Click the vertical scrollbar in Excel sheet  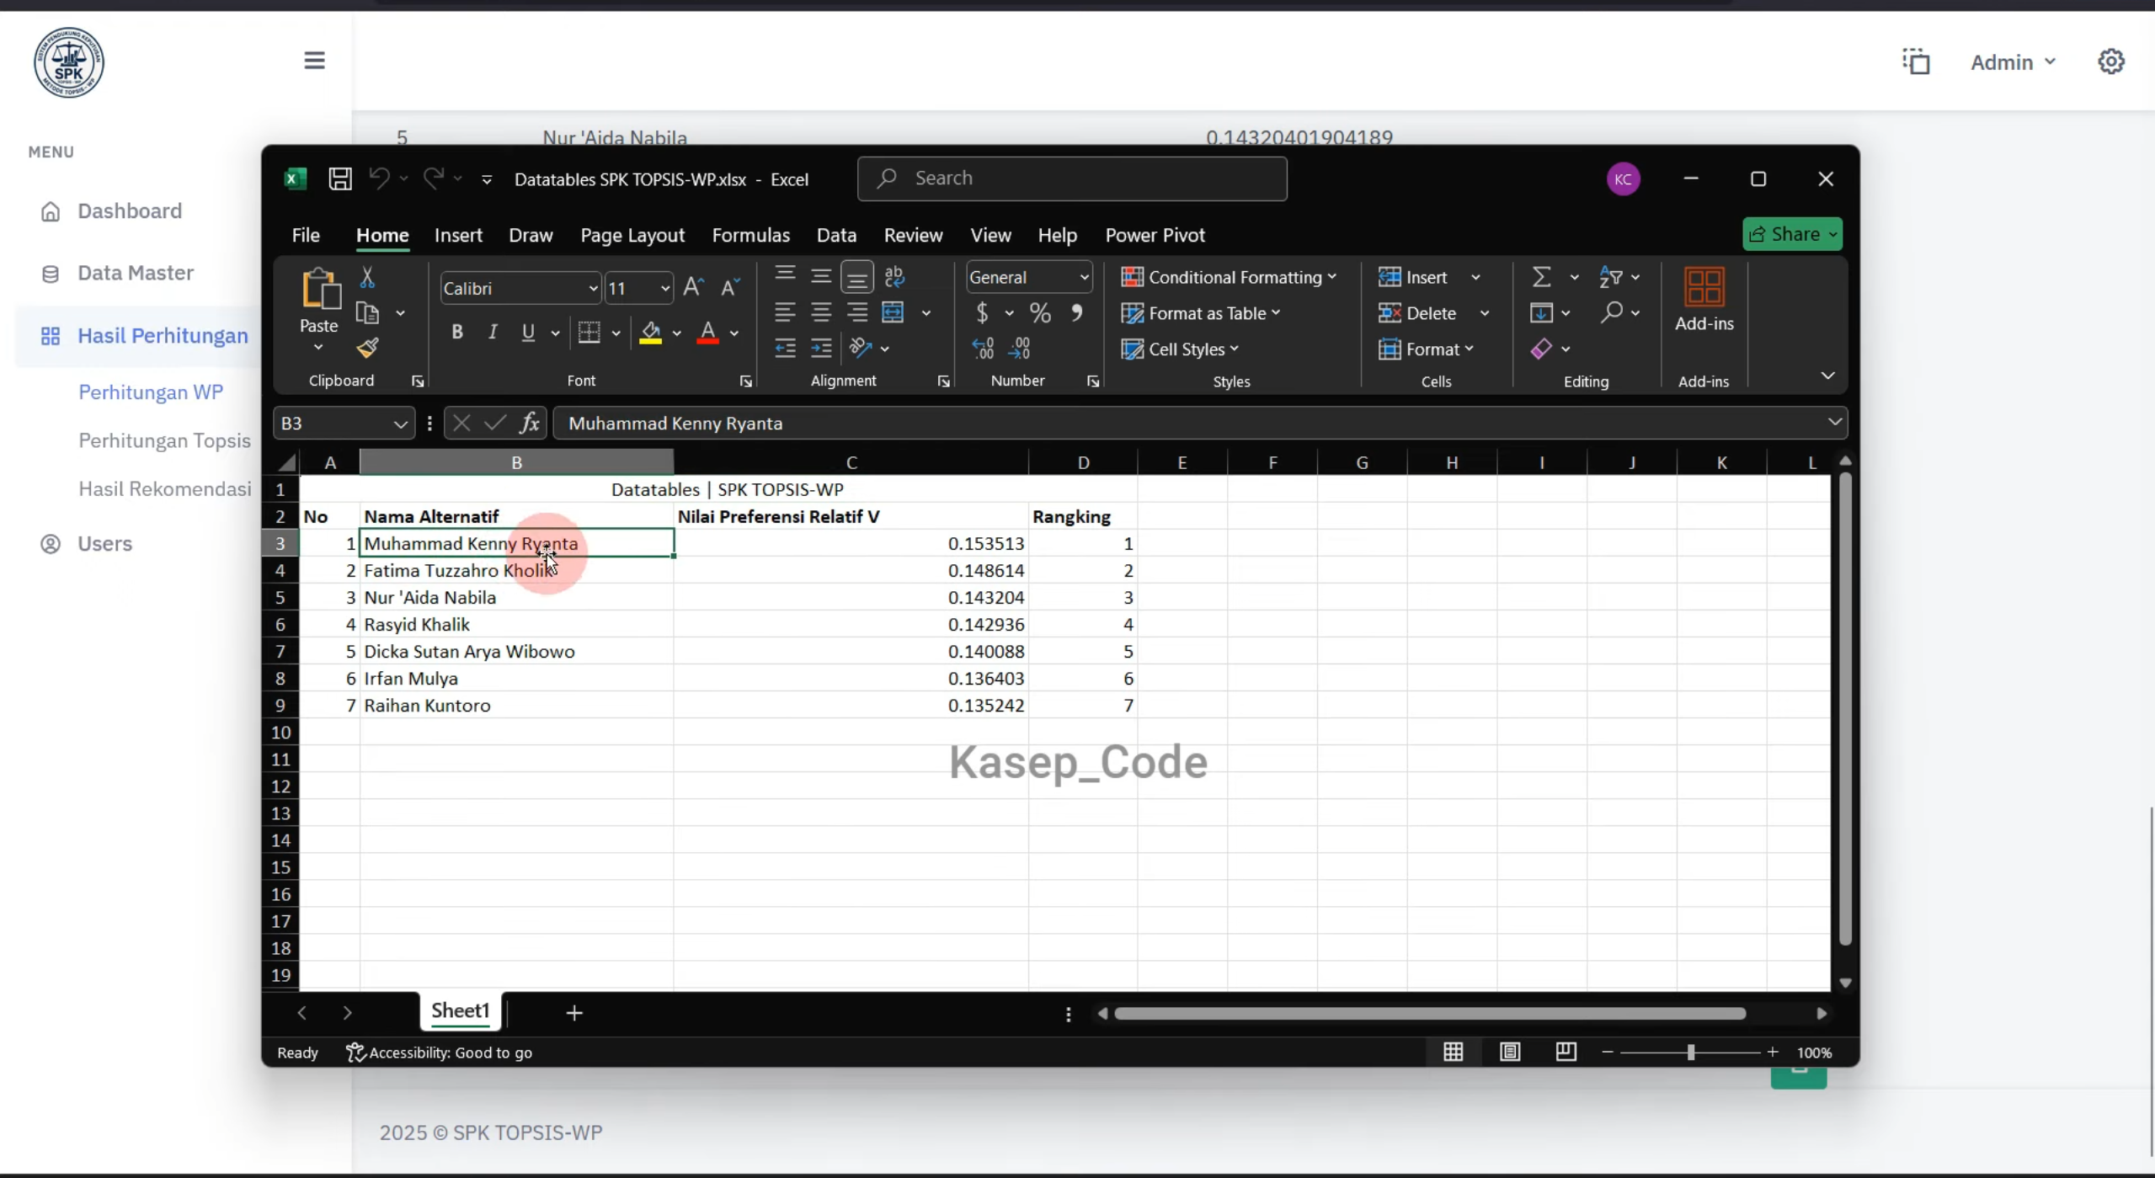point(1845,707)
